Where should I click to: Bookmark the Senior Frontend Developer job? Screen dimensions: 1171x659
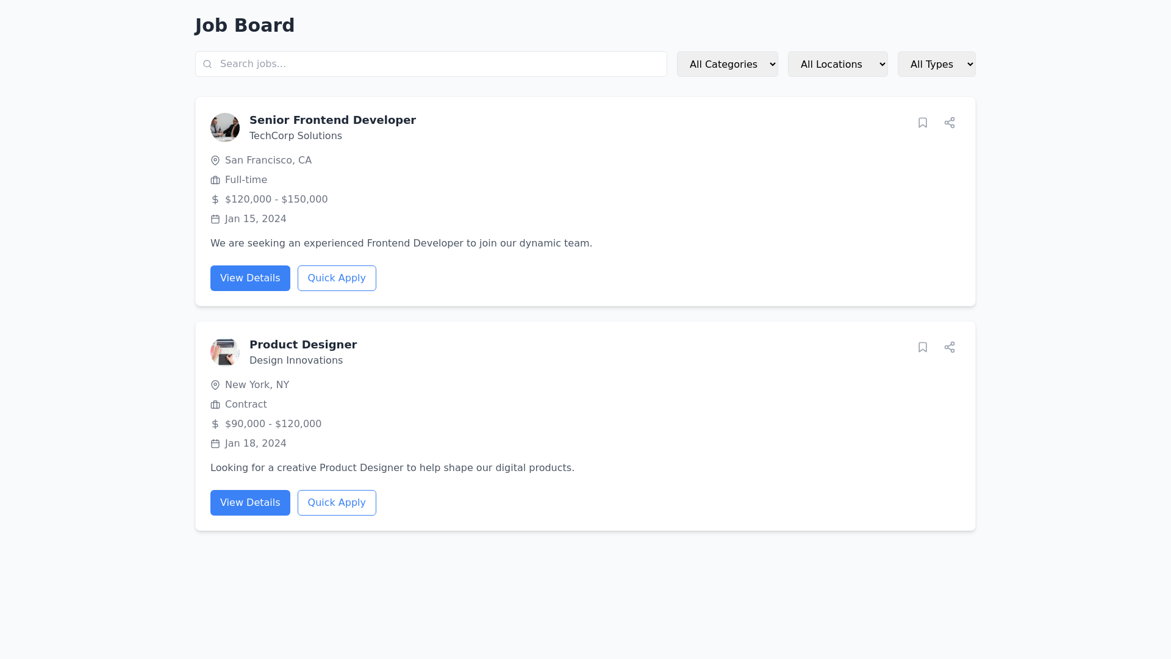pyautogui.click(x=923, y=123)
